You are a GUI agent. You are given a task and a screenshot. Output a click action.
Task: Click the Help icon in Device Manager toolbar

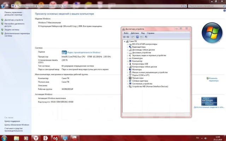137,37
